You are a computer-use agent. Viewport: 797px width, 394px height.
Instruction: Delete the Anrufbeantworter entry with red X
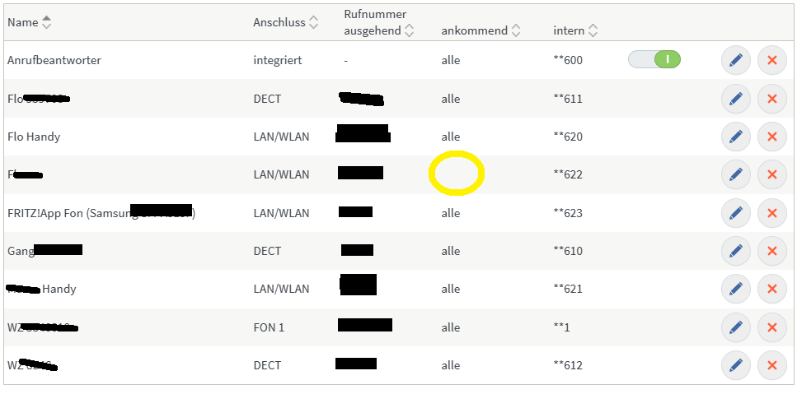click(772, 60)
